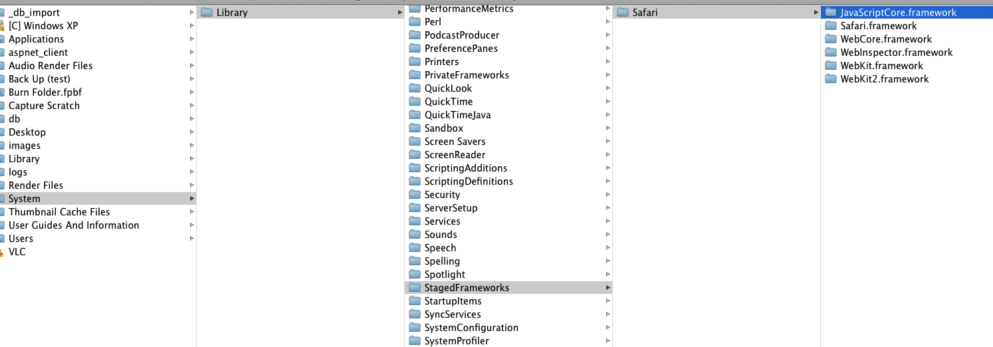Expand arrow beside StagedFrameworks
The height and width of the screenshot is (347, 993).
click(x=608, y=288)
